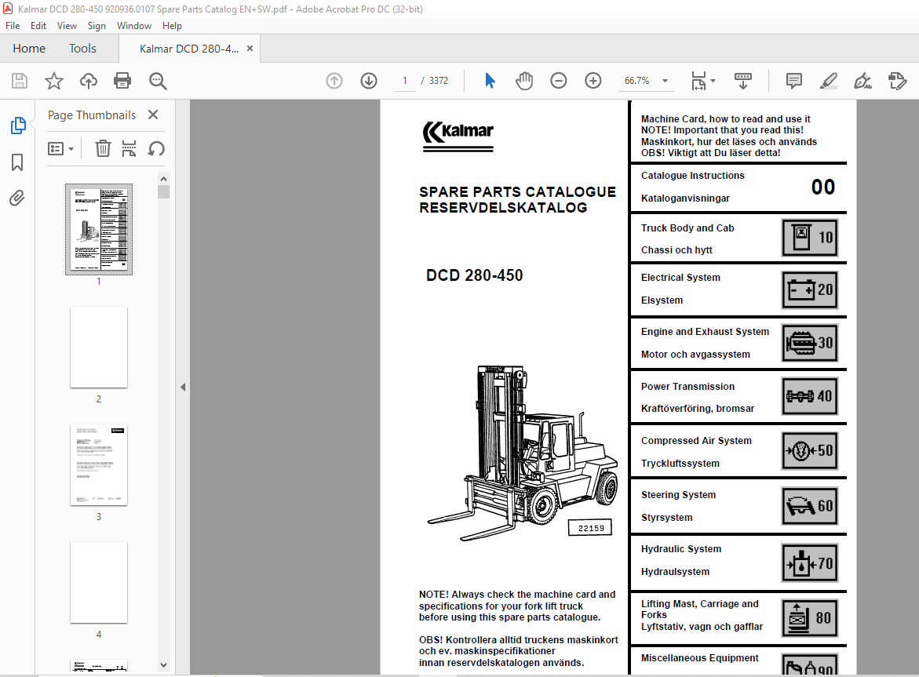Screen dimensions: 919x677
Task: Click the 66.7% zoom value field
Action: click(x=637, y=81)
